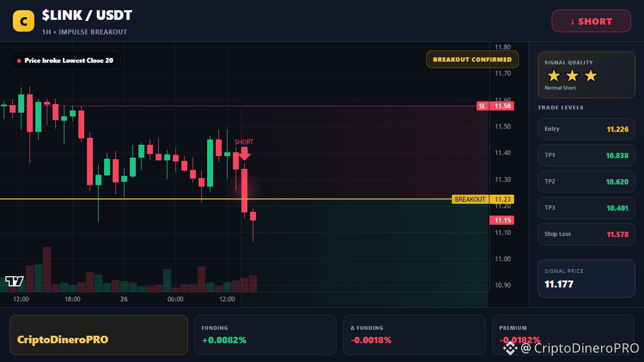Click the TradingView logo on chart

[14, 281]
